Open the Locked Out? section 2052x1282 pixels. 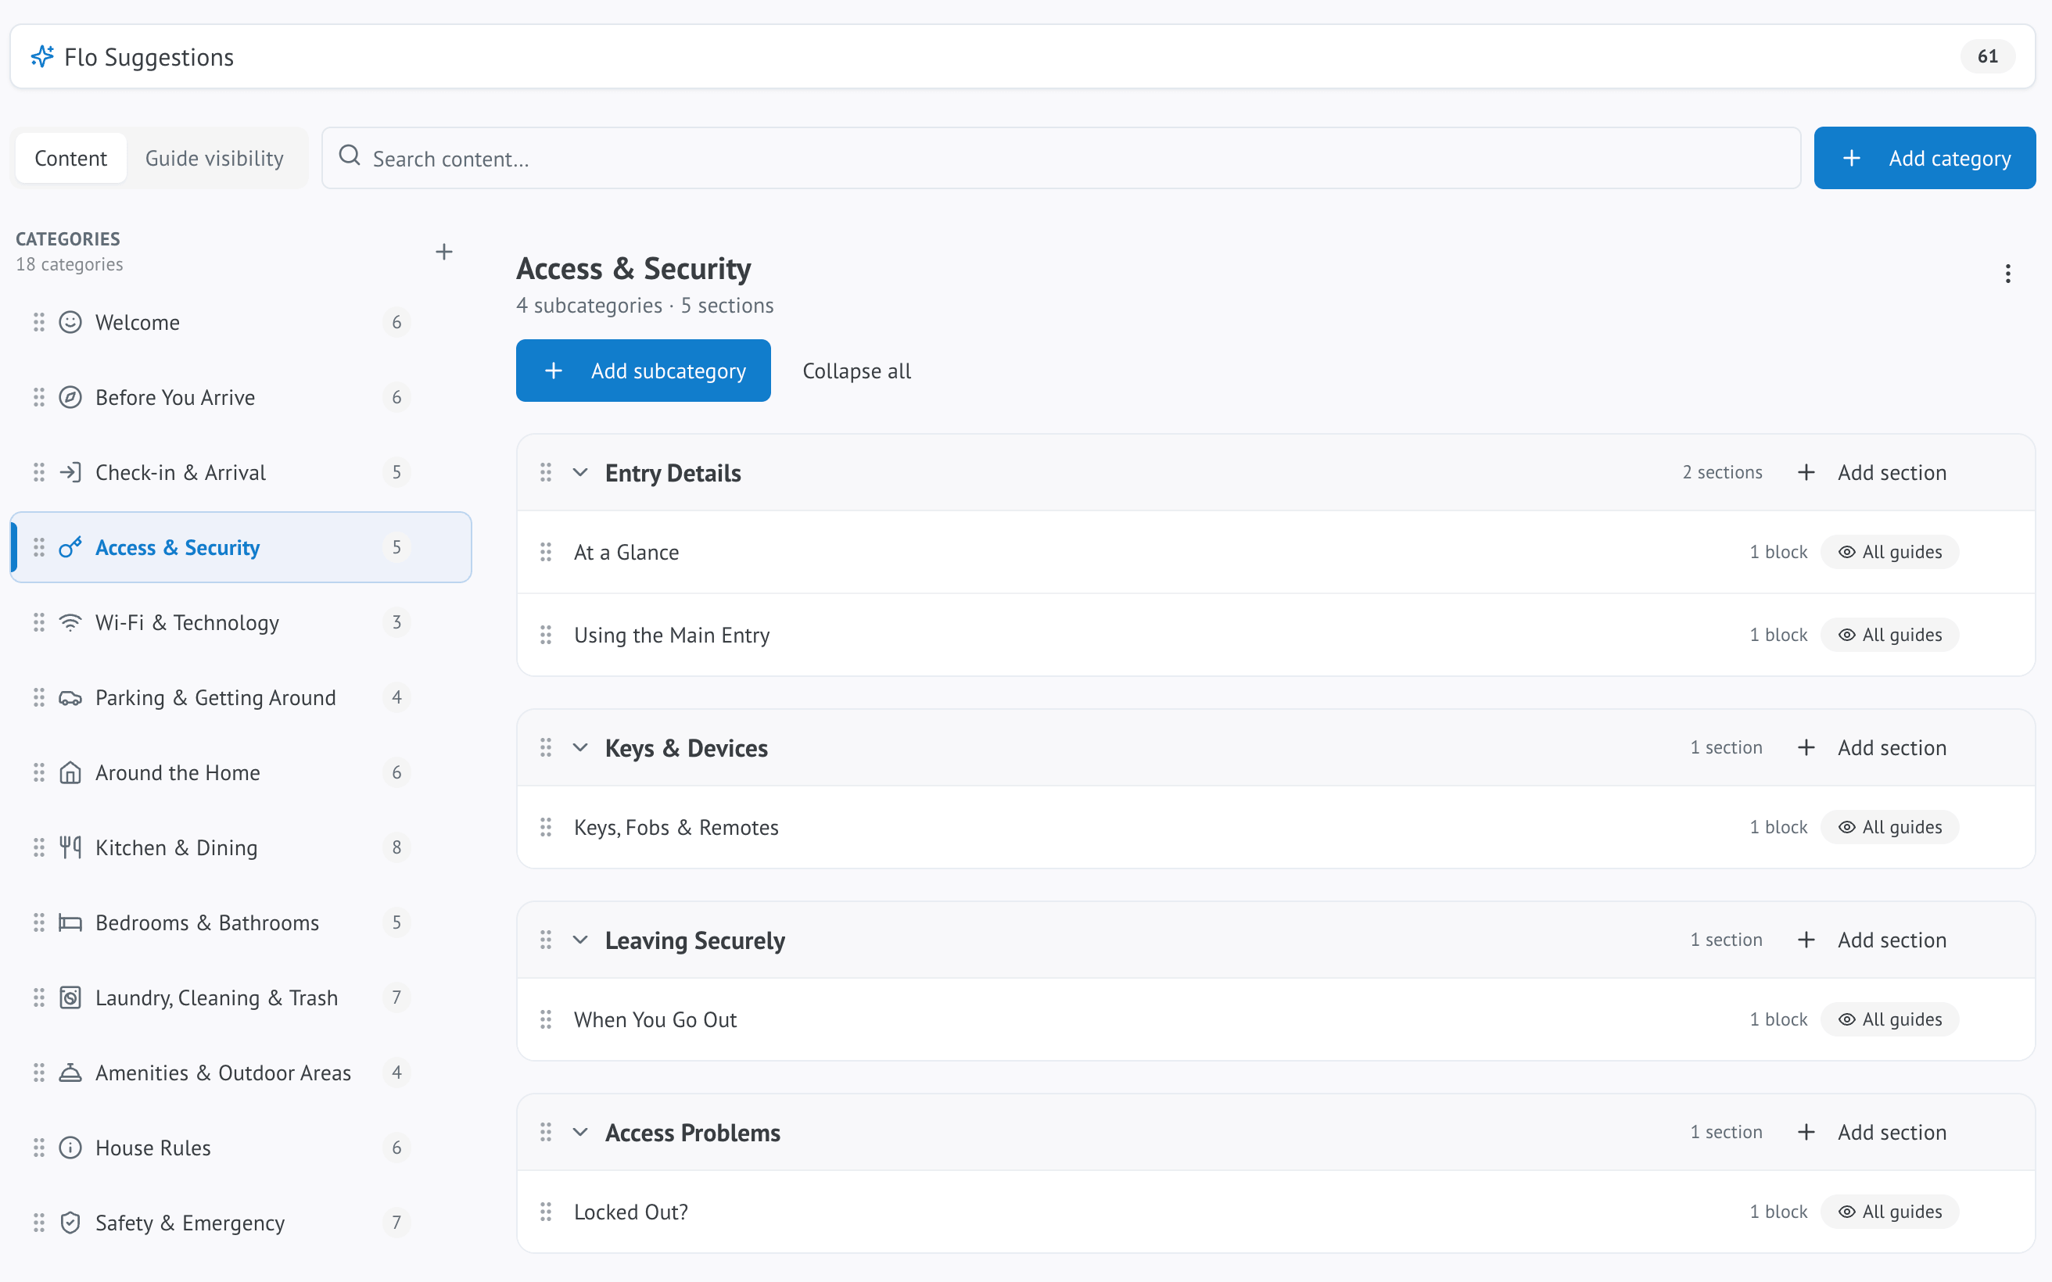1275,1212
